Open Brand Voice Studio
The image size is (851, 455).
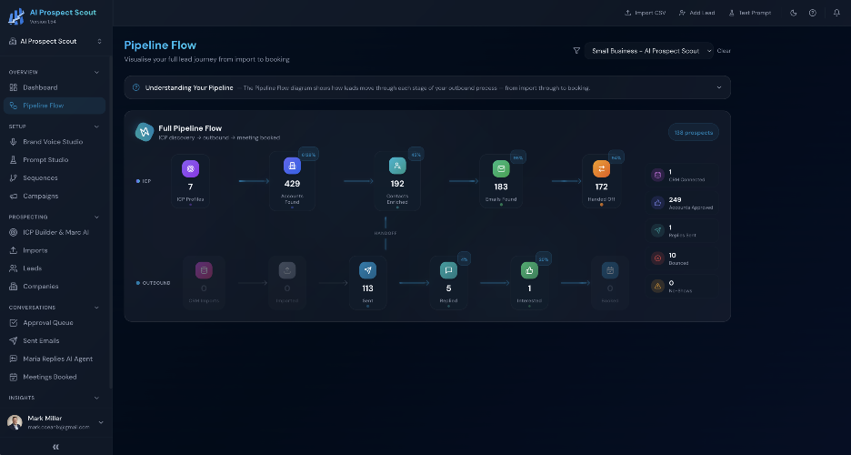(55, 142)
